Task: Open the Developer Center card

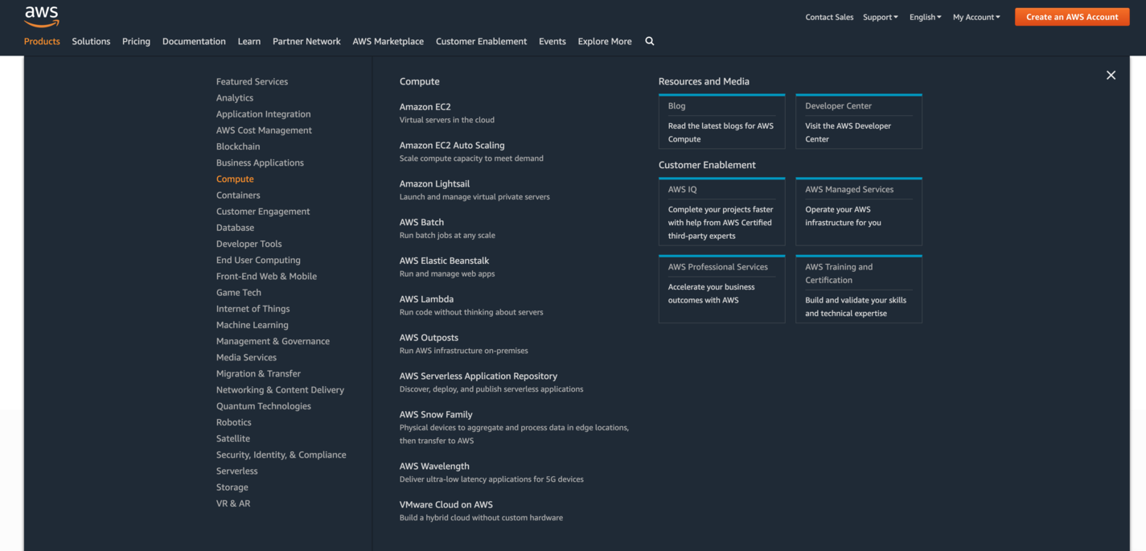Action: click(858, 121)
